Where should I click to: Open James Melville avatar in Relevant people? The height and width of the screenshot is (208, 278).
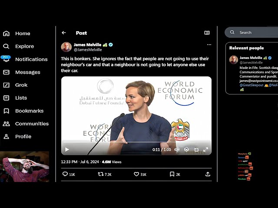(234, 60)
